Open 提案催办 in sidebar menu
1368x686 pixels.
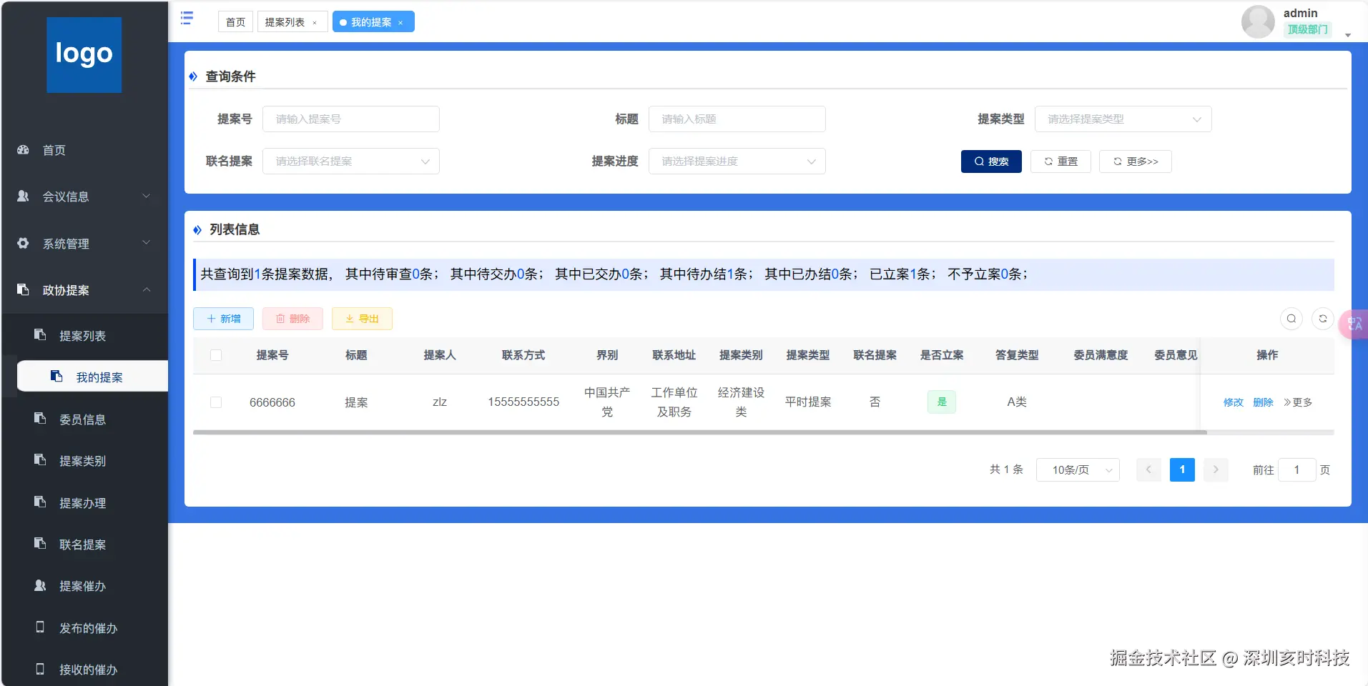(84, 587)
